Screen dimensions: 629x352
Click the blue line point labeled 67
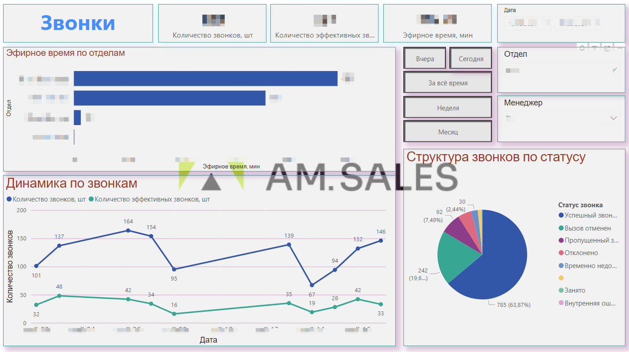pyautogui.click(x=312, y=285)
